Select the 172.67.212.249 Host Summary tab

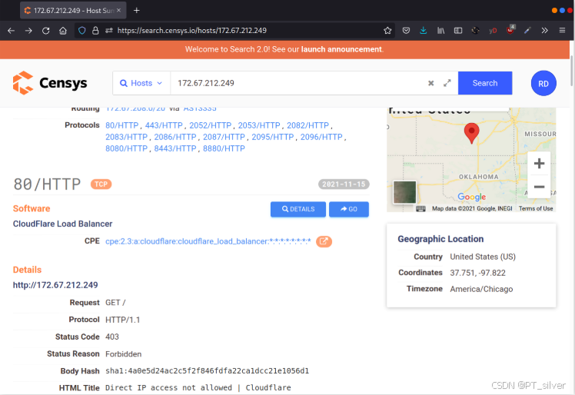click(x=73, y=10)
